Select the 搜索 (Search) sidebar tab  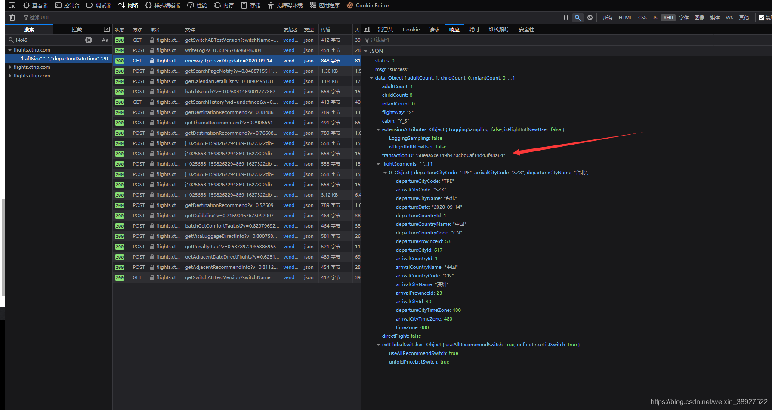[x=29, y=30]
